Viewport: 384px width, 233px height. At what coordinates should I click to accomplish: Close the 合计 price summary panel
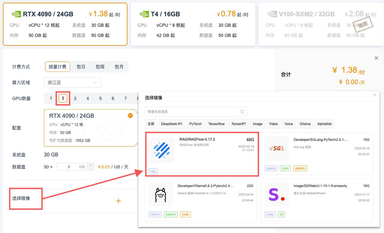(x=376, y=58)
